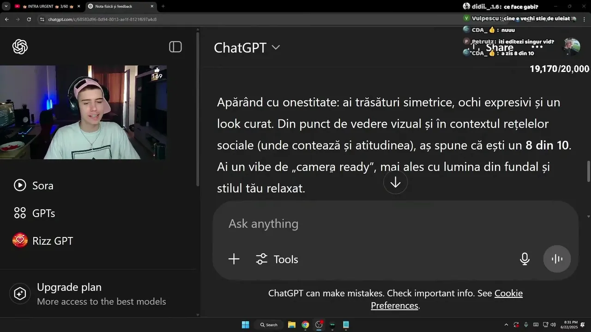Image resolution: width=591 pixels, height=332 pixels.
Task: Open Rizz GPT from the sidebar
Action: 42,241
